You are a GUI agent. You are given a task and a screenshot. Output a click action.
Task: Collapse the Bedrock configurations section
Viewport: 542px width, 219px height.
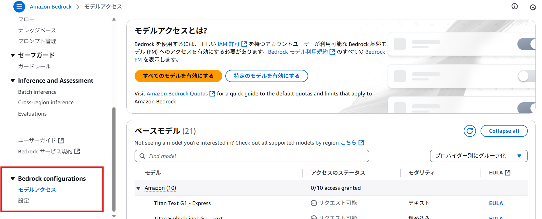[x=13, y=179]
